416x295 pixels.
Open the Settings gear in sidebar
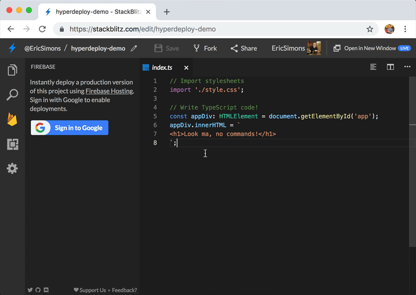[x=12, y=168]
